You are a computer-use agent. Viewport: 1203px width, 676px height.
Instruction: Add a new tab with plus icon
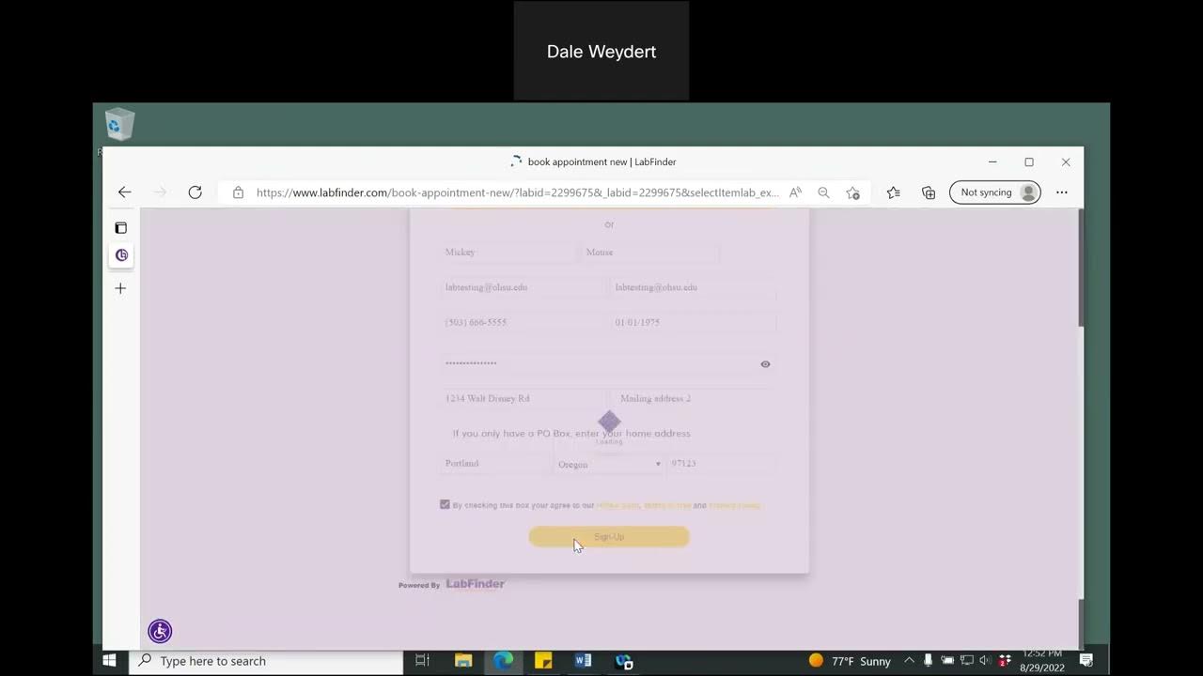click(x=120, y=288)
